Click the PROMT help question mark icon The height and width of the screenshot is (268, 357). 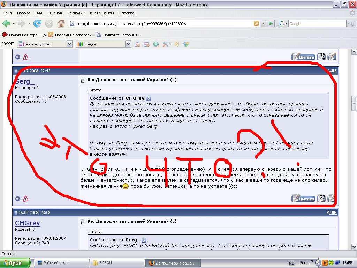(x=177, y=44)
